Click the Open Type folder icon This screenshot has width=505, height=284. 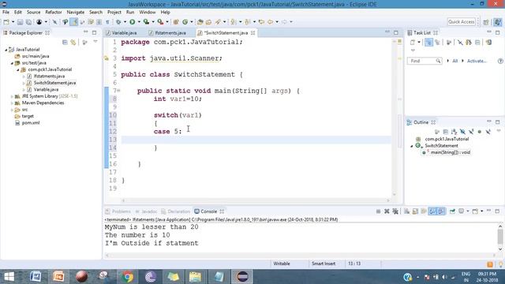point(200,22)
